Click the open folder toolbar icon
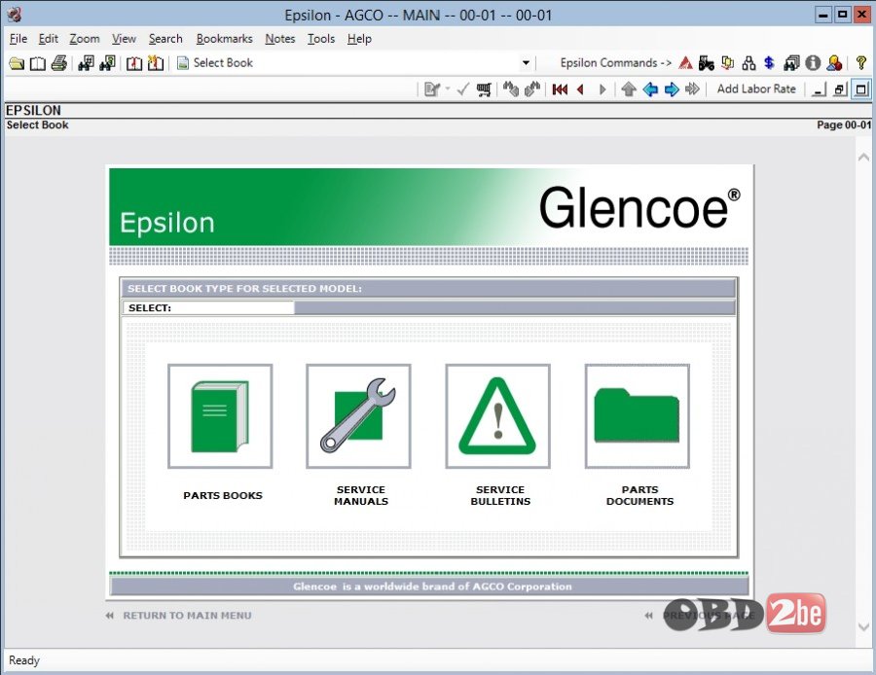 tap(17, 63)
